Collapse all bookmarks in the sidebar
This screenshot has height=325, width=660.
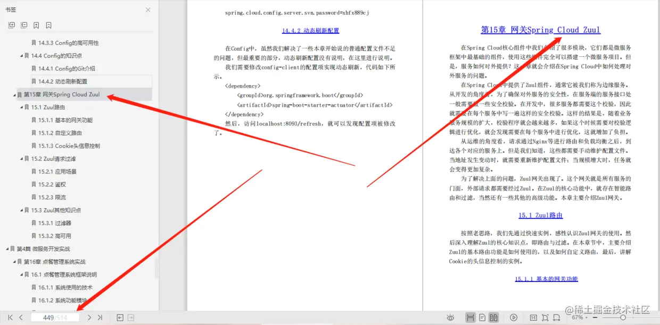coord(24,25)
